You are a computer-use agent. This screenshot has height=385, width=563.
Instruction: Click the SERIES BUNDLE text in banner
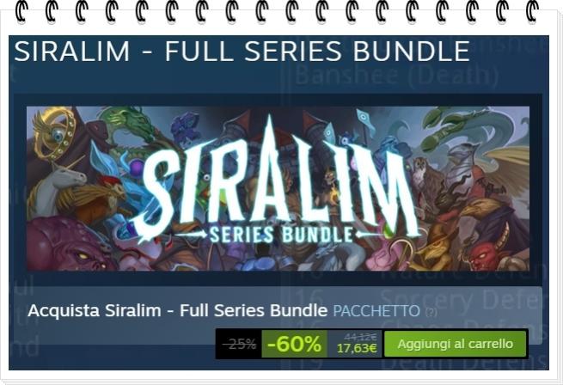281,235
